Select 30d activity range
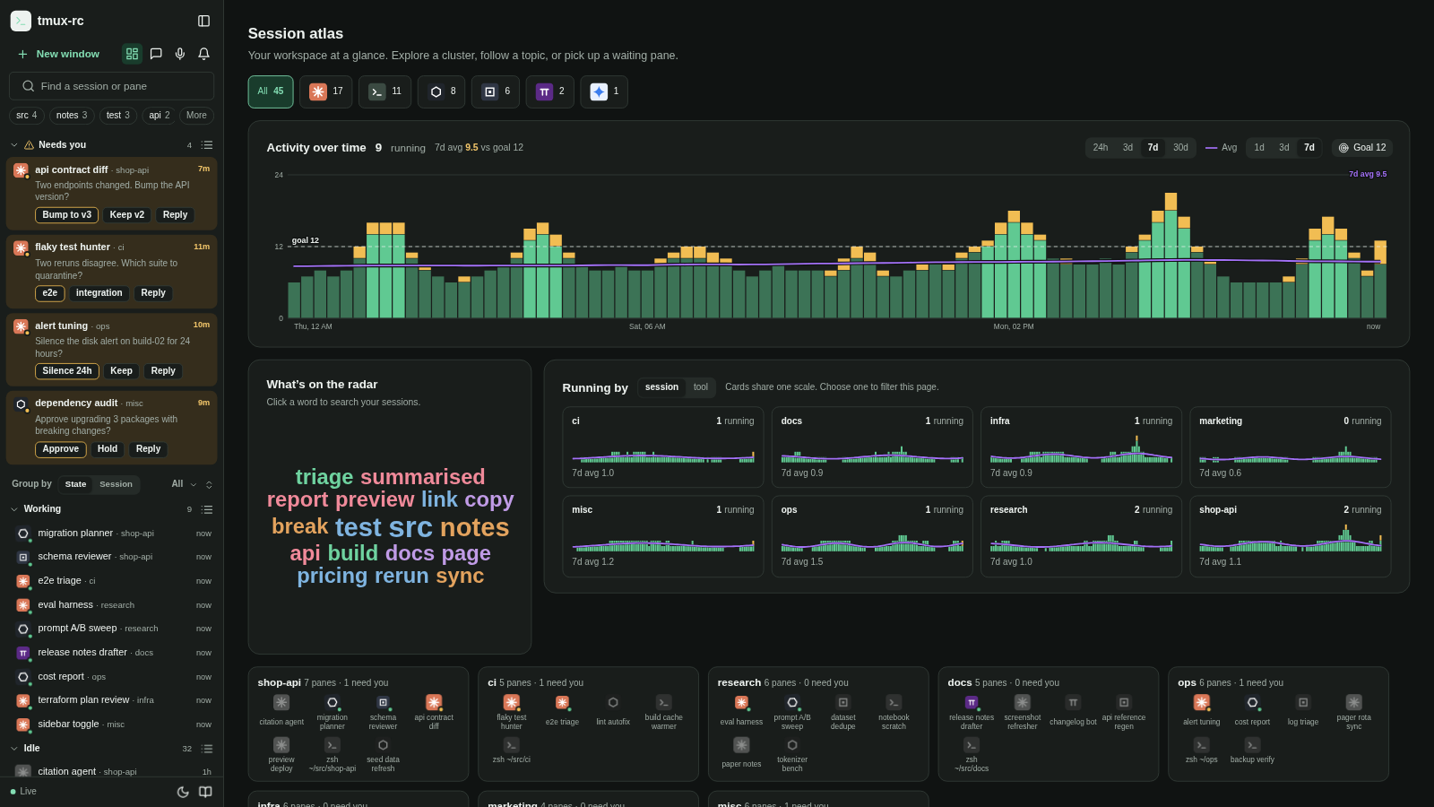This screenshot has height=807, width=1434. coord(1180,148)
